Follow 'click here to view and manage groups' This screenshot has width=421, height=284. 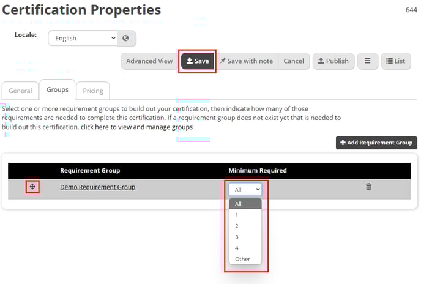(x=136, y=127)
